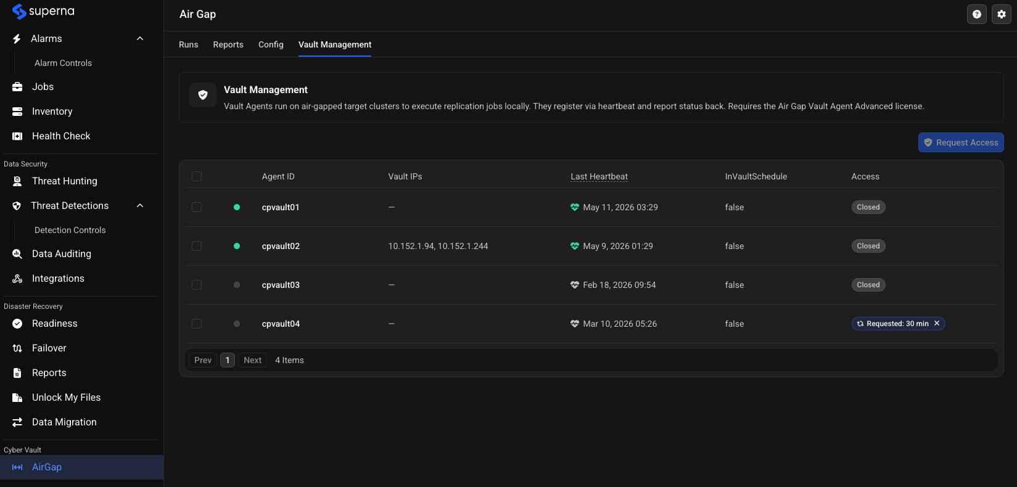Click the Access column header
Screen dimensions: 1017x487
pos(865,176)
